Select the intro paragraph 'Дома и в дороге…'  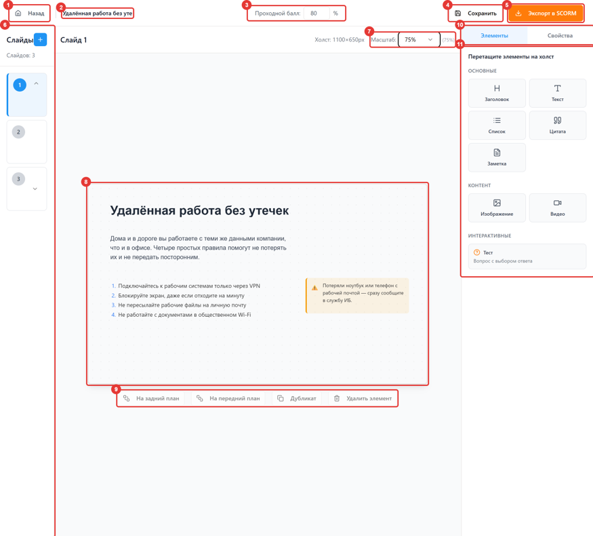[198, 248]
